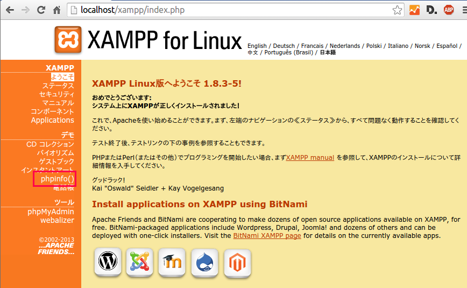467x288 pixels.
Task: Click the Kai "Oswald" Seidler credit line
Action: (x=158, y=188)
